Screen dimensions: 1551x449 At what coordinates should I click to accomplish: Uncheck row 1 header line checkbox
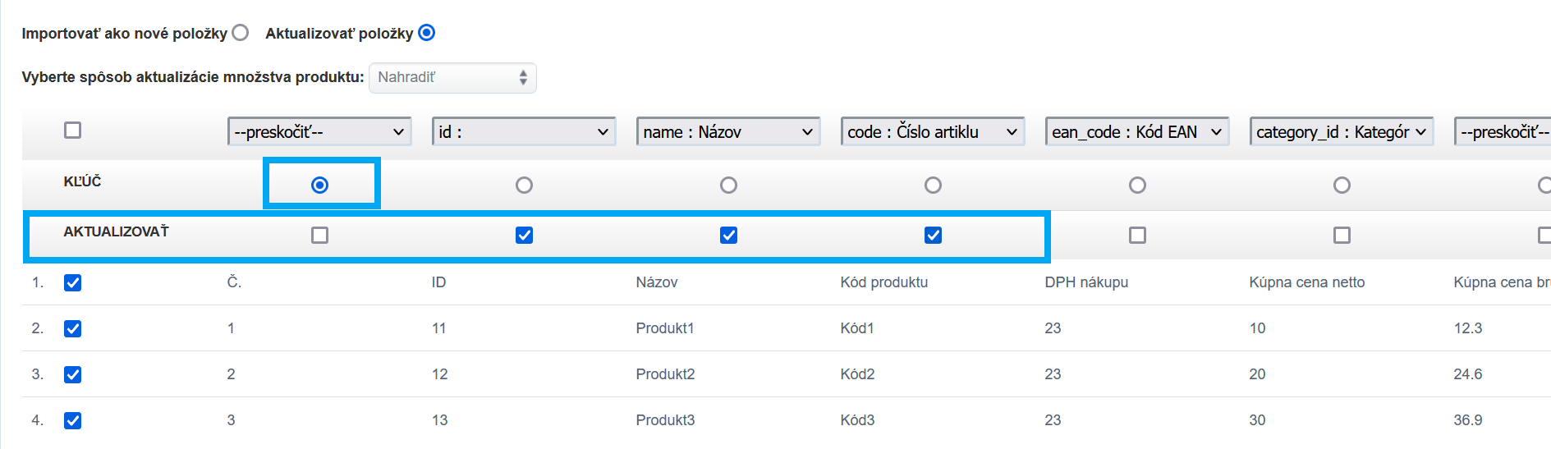click(x=73, y=283)
